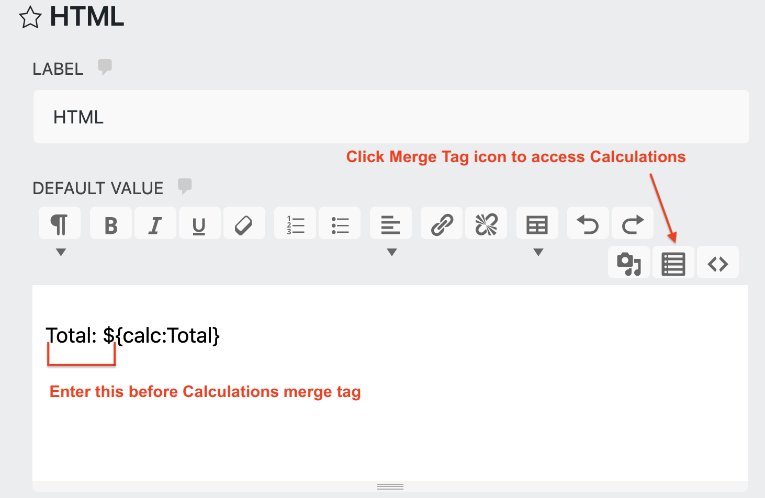
Task: Star the HTML field as favorite
Action: [30, 17]
